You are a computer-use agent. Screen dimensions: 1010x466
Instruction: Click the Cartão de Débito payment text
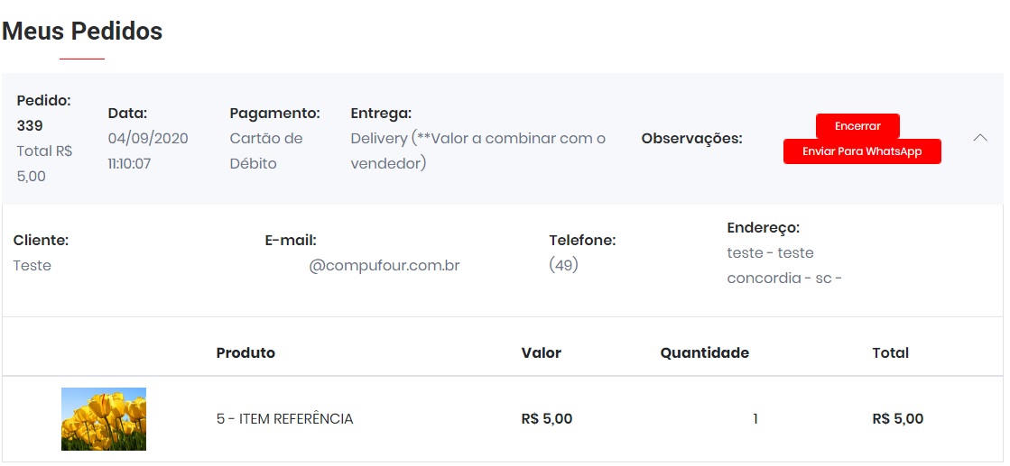click(x=266, y=151)
